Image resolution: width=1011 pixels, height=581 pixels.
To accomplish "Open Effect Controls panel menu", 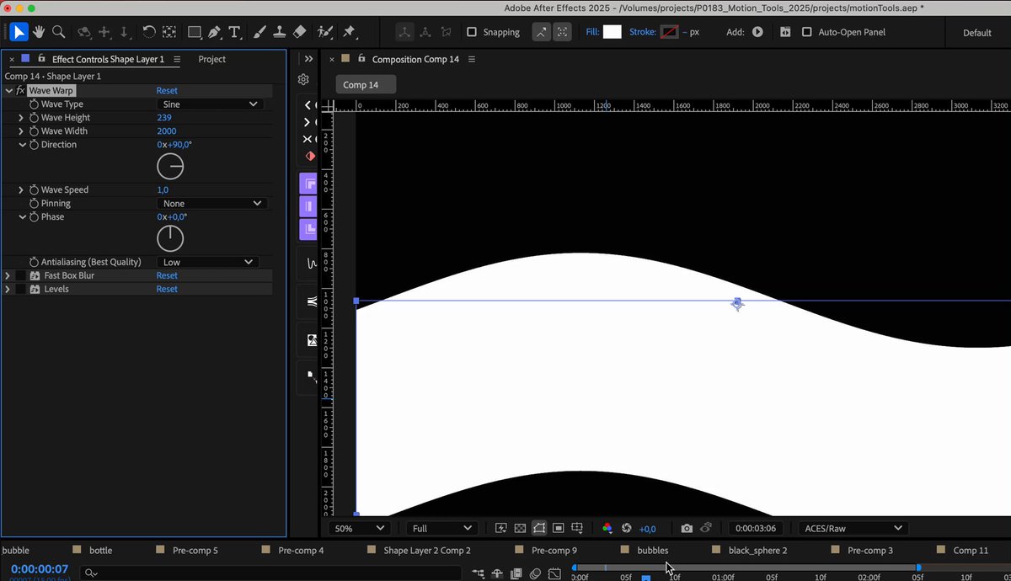I will [176, 59].
